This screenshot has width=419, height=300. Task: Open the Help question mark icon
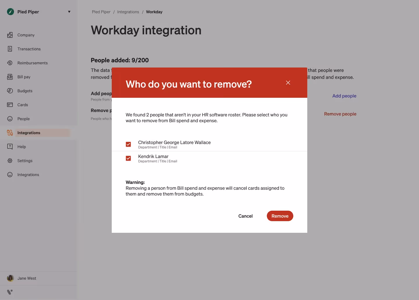click(10, 147)
